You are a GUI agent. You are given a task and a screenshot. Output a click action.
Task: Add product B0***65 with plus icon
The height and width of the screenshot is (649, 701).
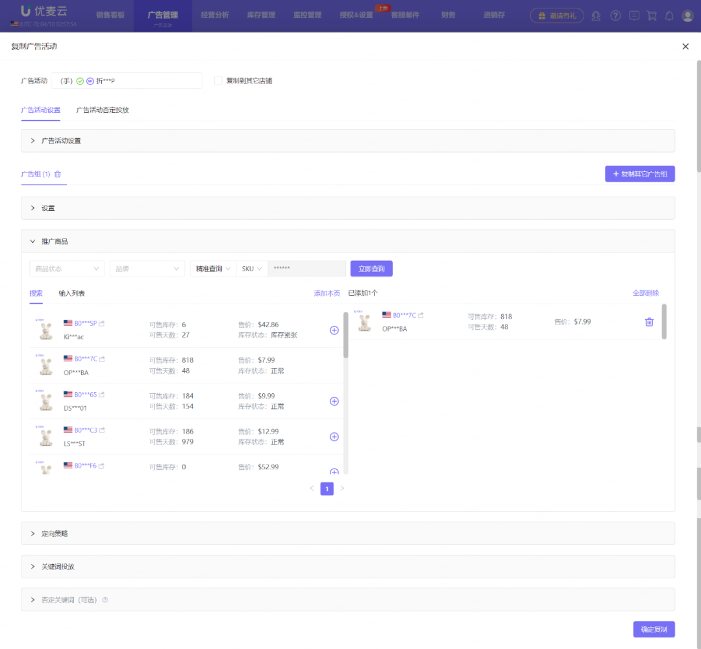[x=334, y=401]
